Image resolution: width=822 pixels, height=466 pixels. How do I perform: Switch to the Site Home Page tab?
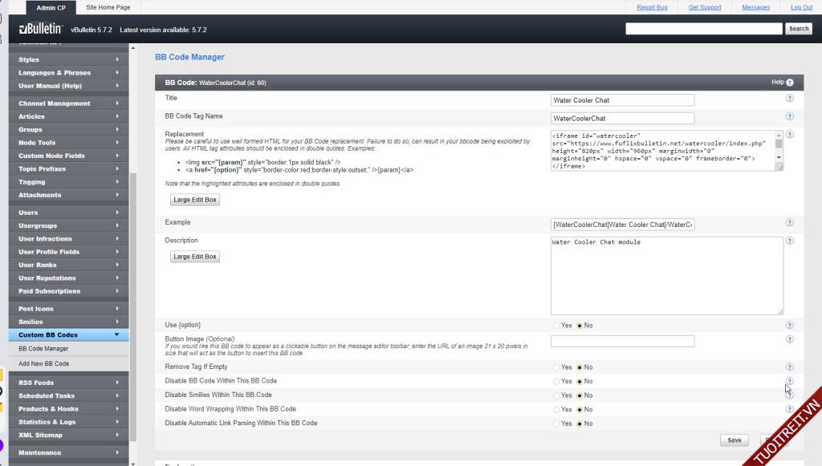(x=108, y=7)
